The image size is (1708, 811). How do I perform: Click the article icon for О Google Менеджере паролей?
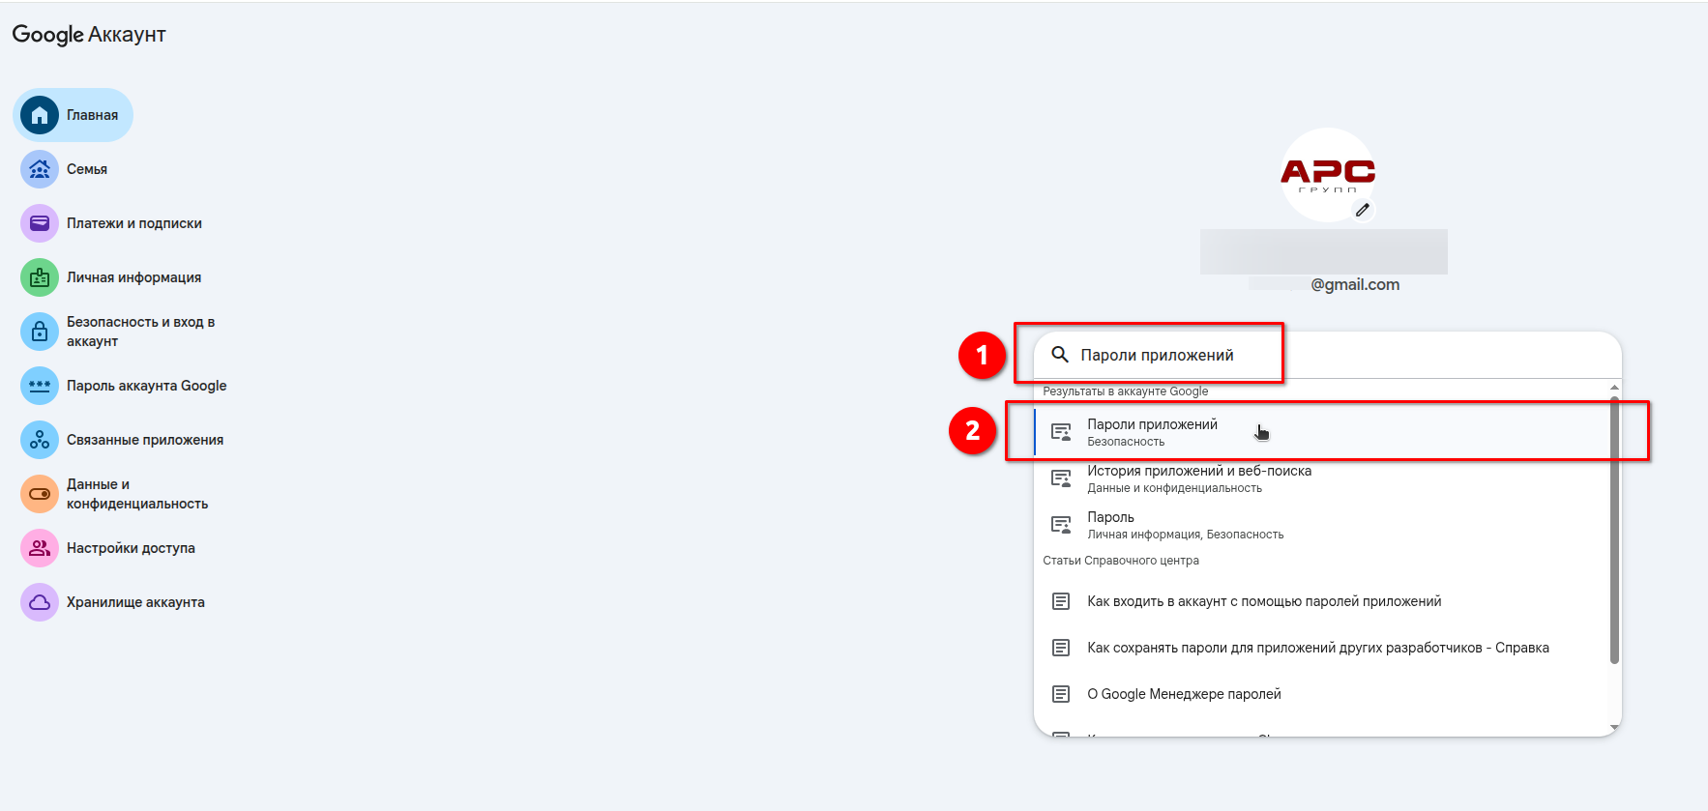(x=1061, y=694)
